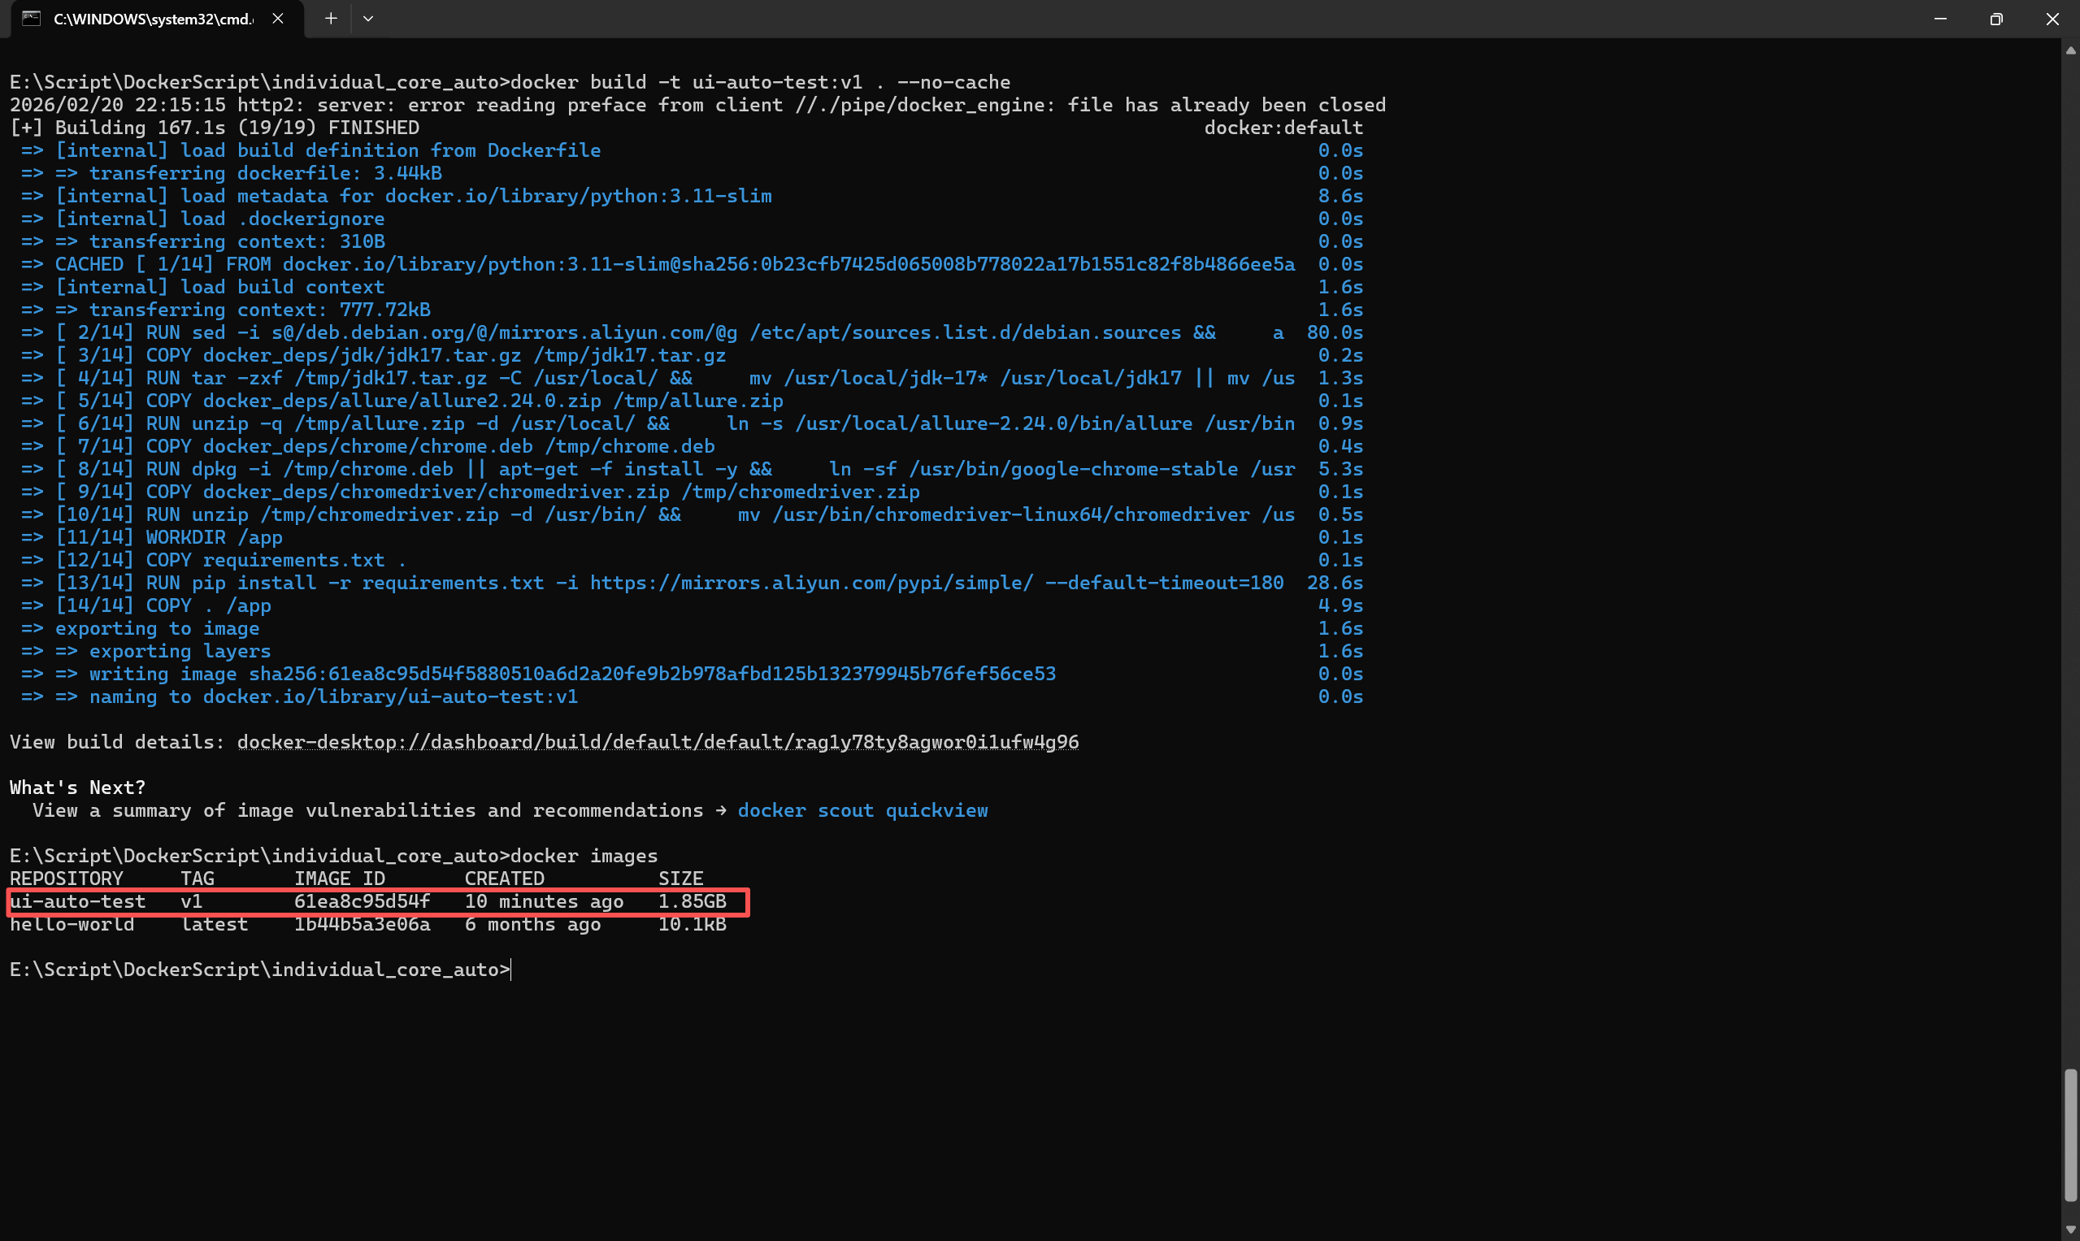Minimize the terminal window
This screenshot has height=1241, width=2080.
pyautogui.click(x=1940, y=19)
